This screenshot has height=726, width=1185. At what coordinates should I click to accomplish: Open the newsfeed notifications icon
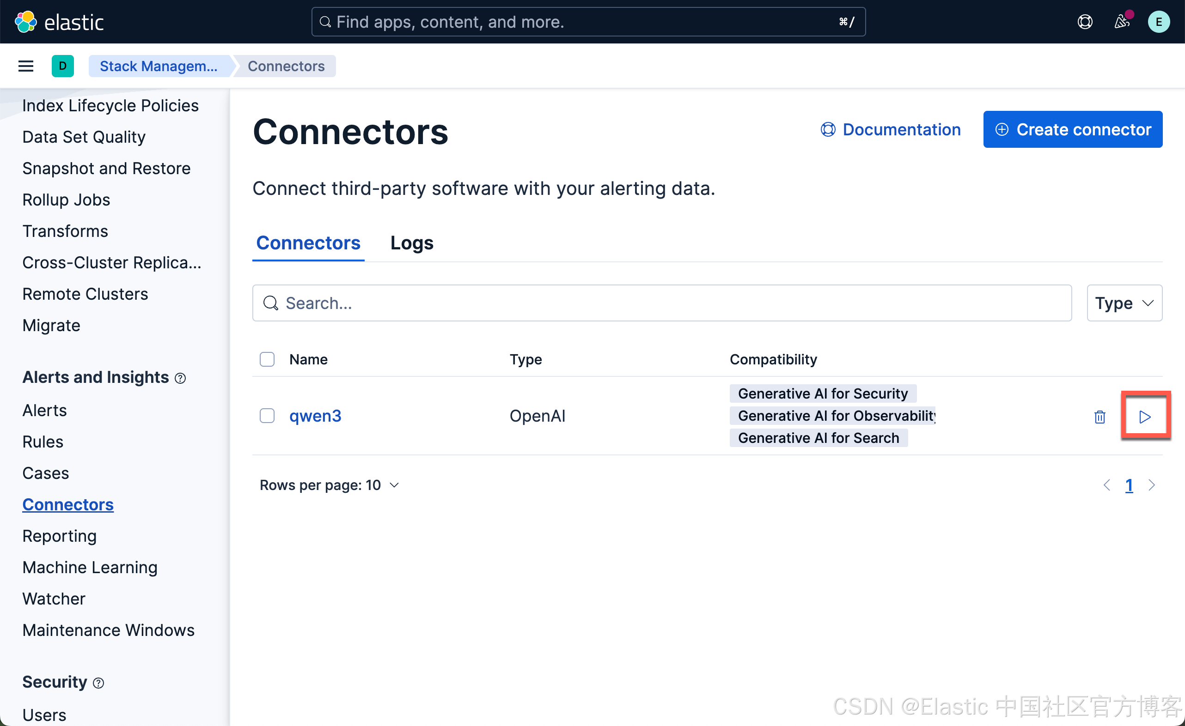[1122, 22]
